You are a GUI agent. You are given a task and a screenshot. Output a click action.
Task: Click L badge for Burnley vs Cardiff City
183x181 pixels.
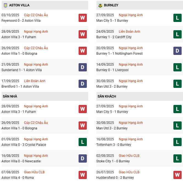178,34
